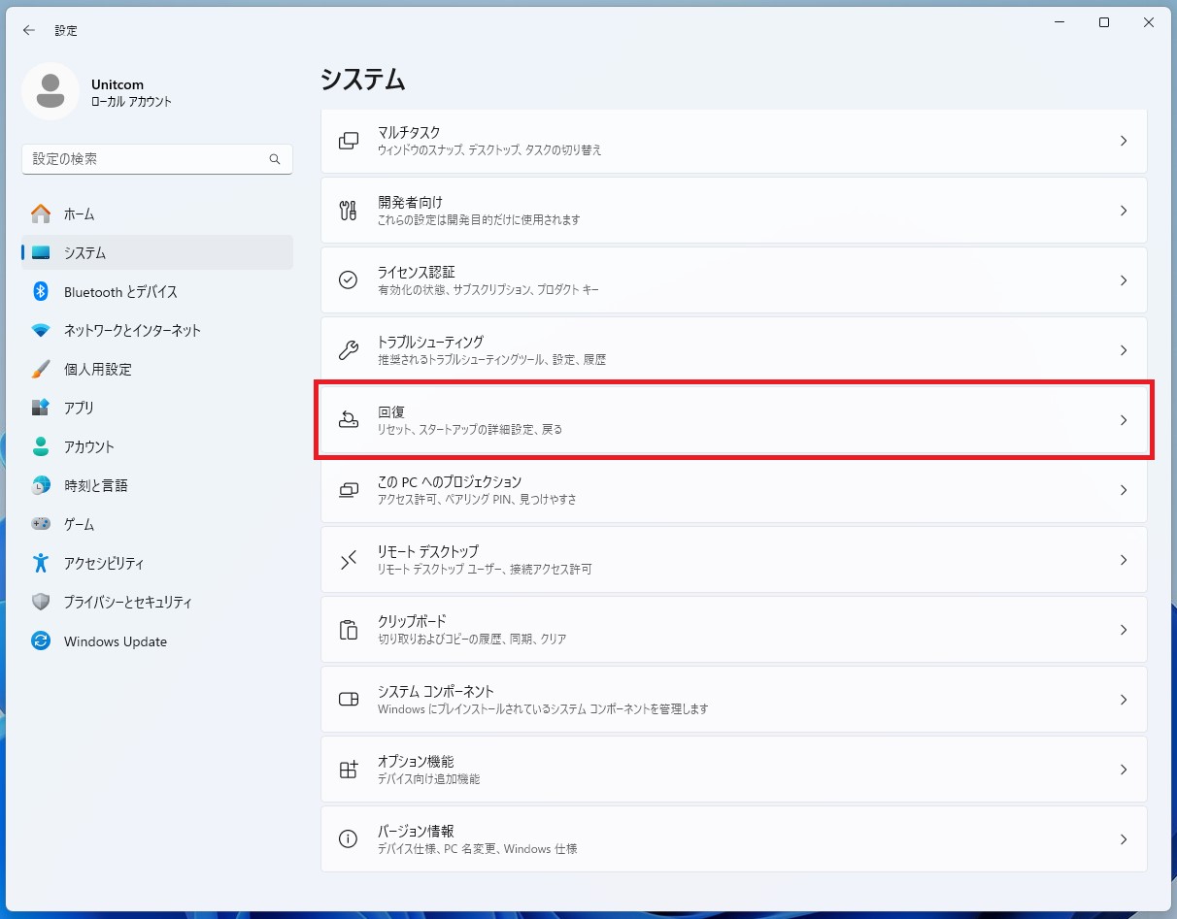Expand the クリップボード row chevron
This screenshot has height=919, width=1177.
tap(1124, 630)
